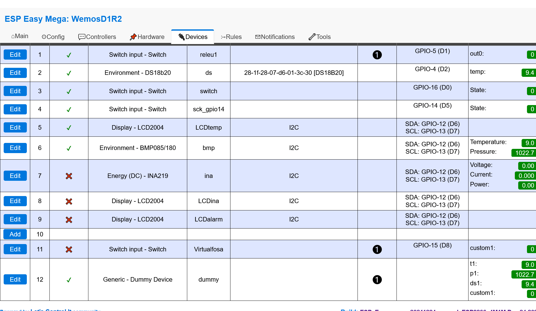The width and height of the screenshot is (536, 311).
Task: Click the enabled checkmark for LCDtemp
Action: coord(69,128)
